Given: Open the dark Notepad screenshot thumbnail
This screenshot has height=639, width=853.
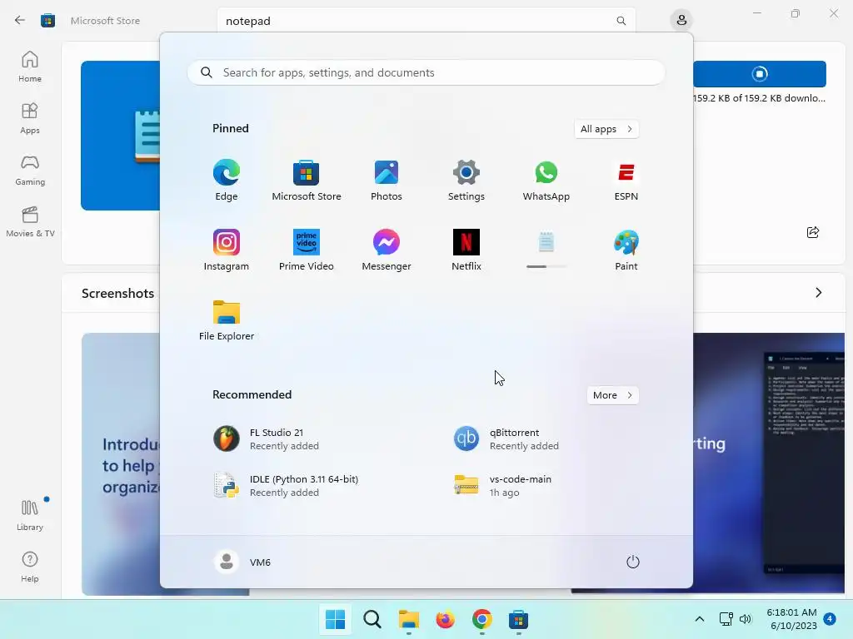Looking at the screenshot, I should coord(768,462).
